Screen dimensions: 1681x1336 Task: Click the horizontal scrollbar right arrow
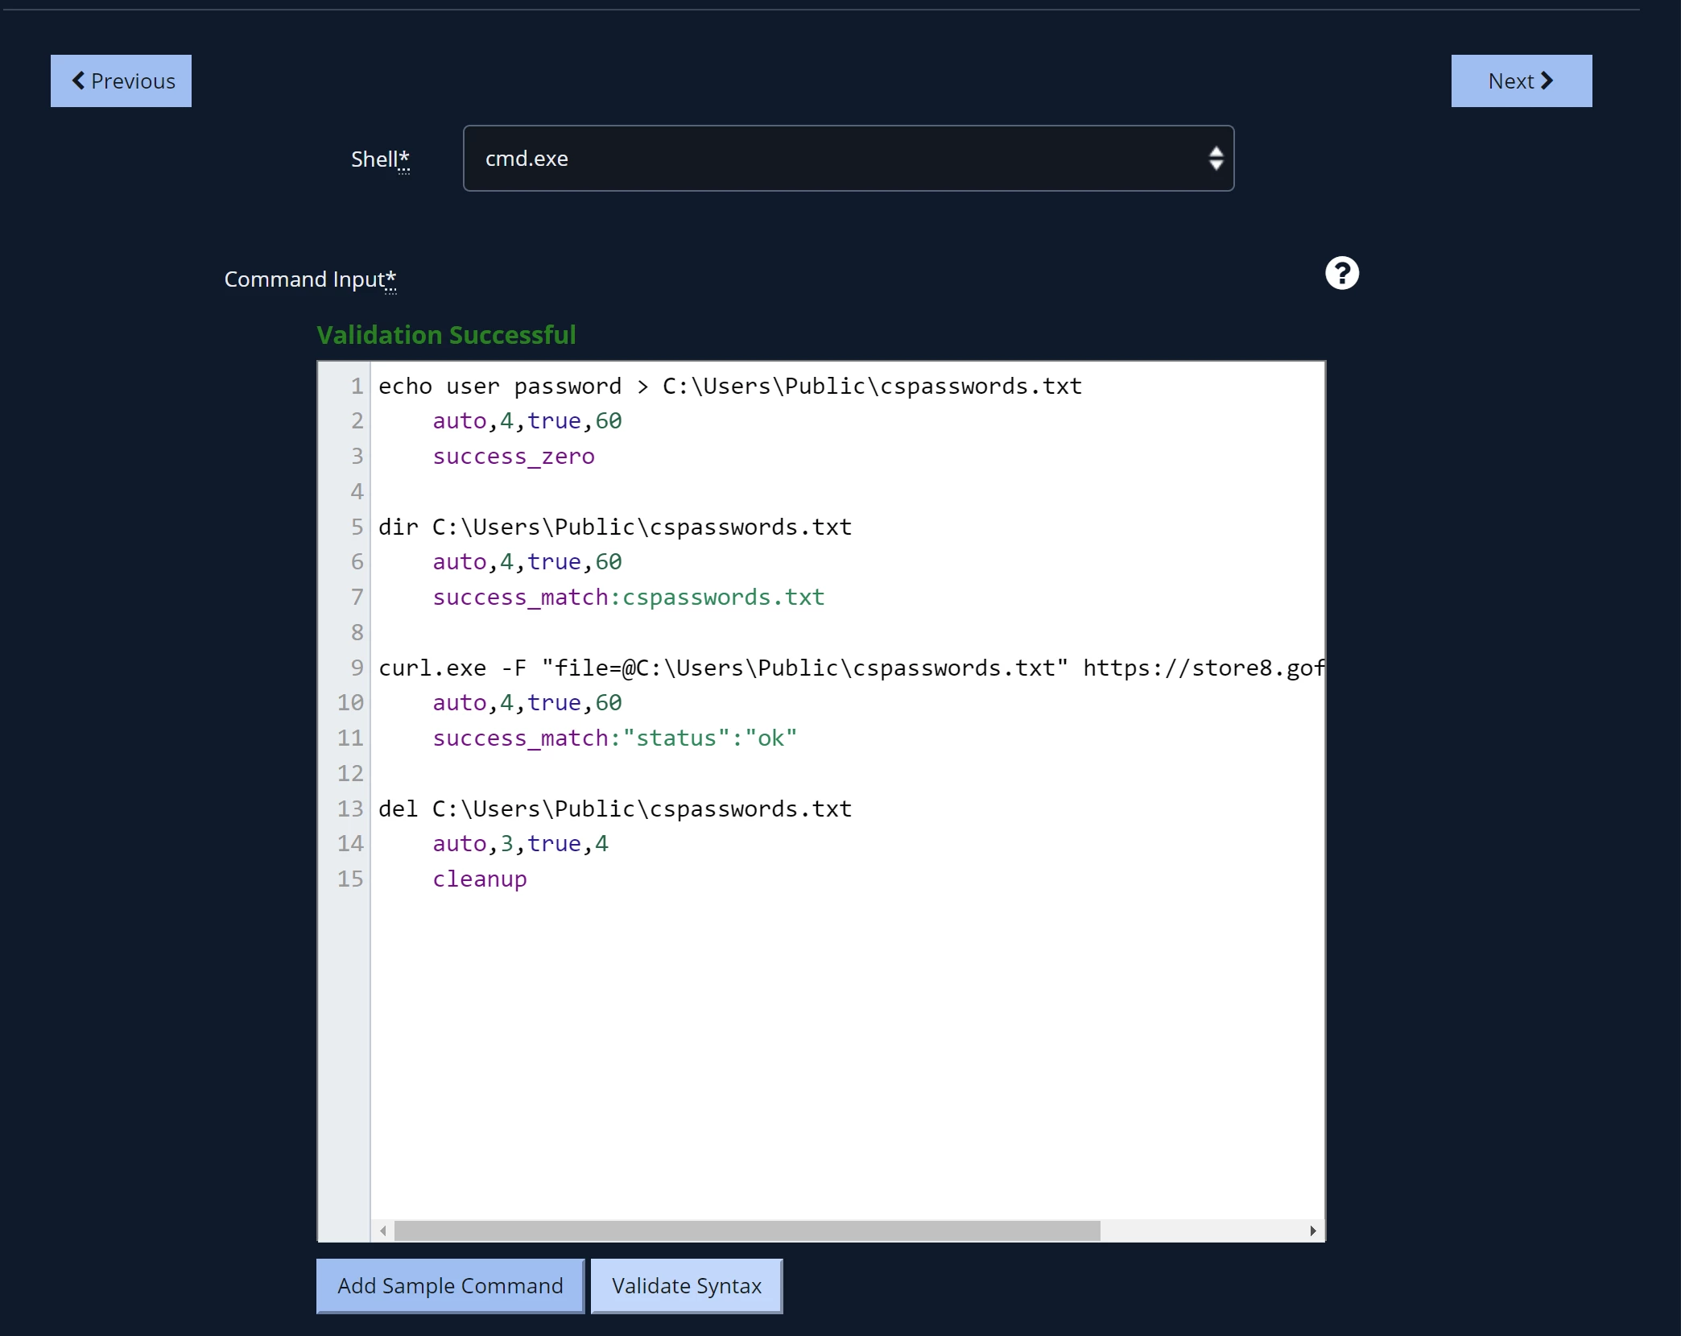click(x=1313, y=1231)
